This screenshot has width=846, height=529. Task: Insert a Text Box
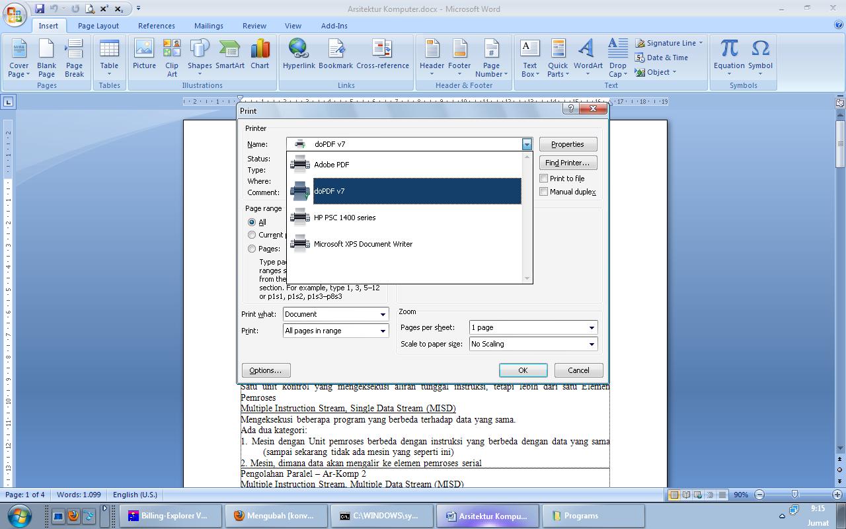click(529, 58)
